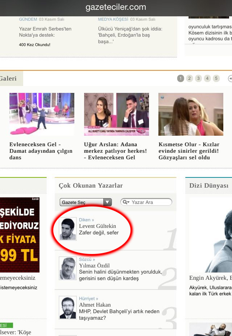The width and height of the screenshot is (232, 336).
Task: Switch to gallery page 2
Action: tap(190, 78)
